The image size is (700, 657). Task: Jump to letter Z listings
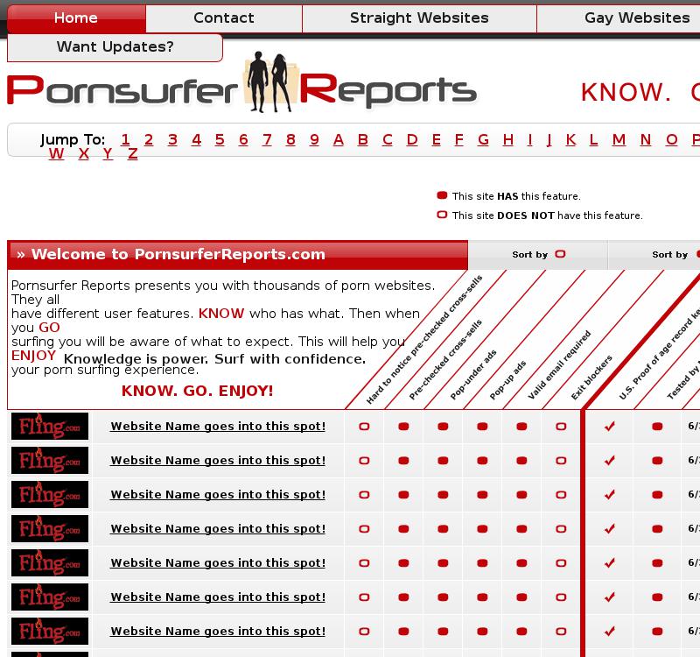133,154
